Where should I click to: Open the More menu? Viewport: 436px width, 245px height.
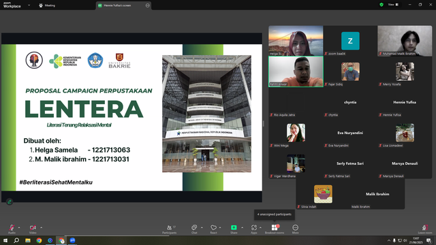point(295,229)
